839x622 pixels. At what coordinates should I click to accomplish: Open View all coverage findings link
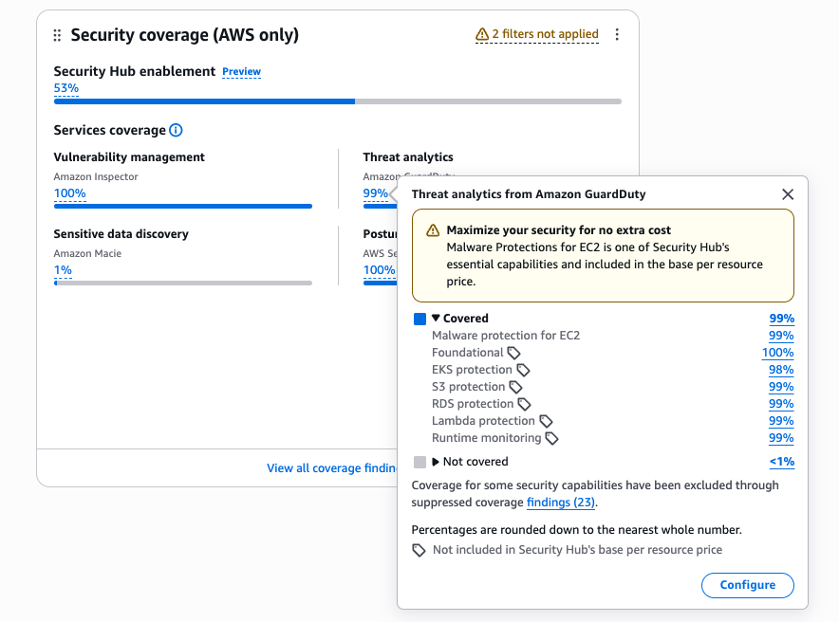click(332, 468)
